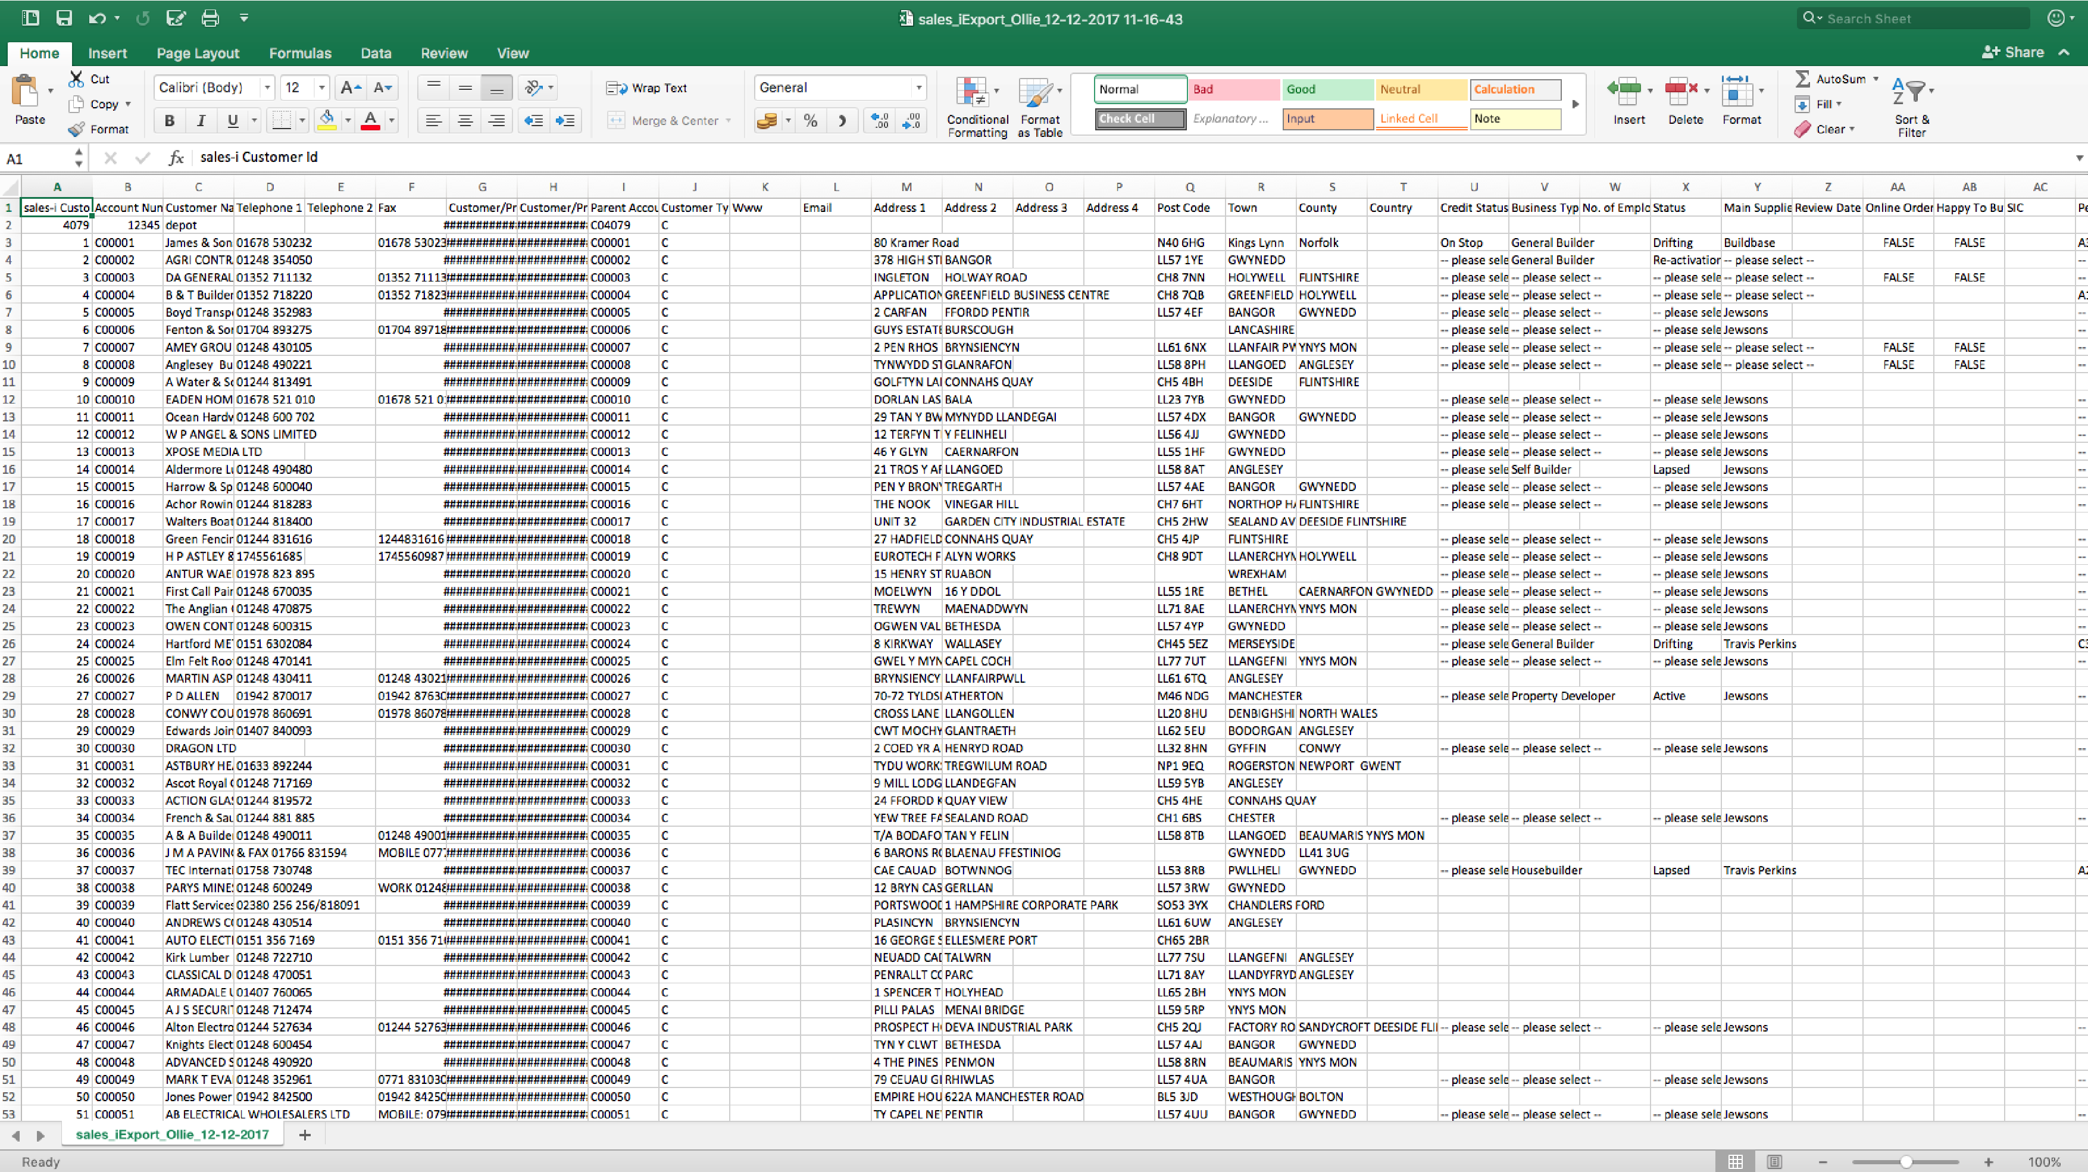
Task: Click the increase indent icon
Action: point(565,121)
